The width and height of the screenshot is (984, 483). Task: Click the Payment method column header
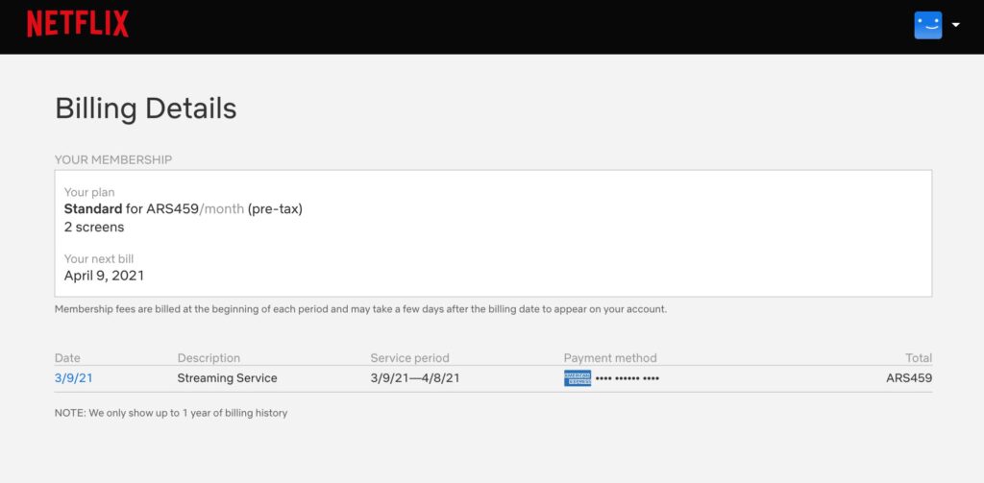click(x=610, y=358)
